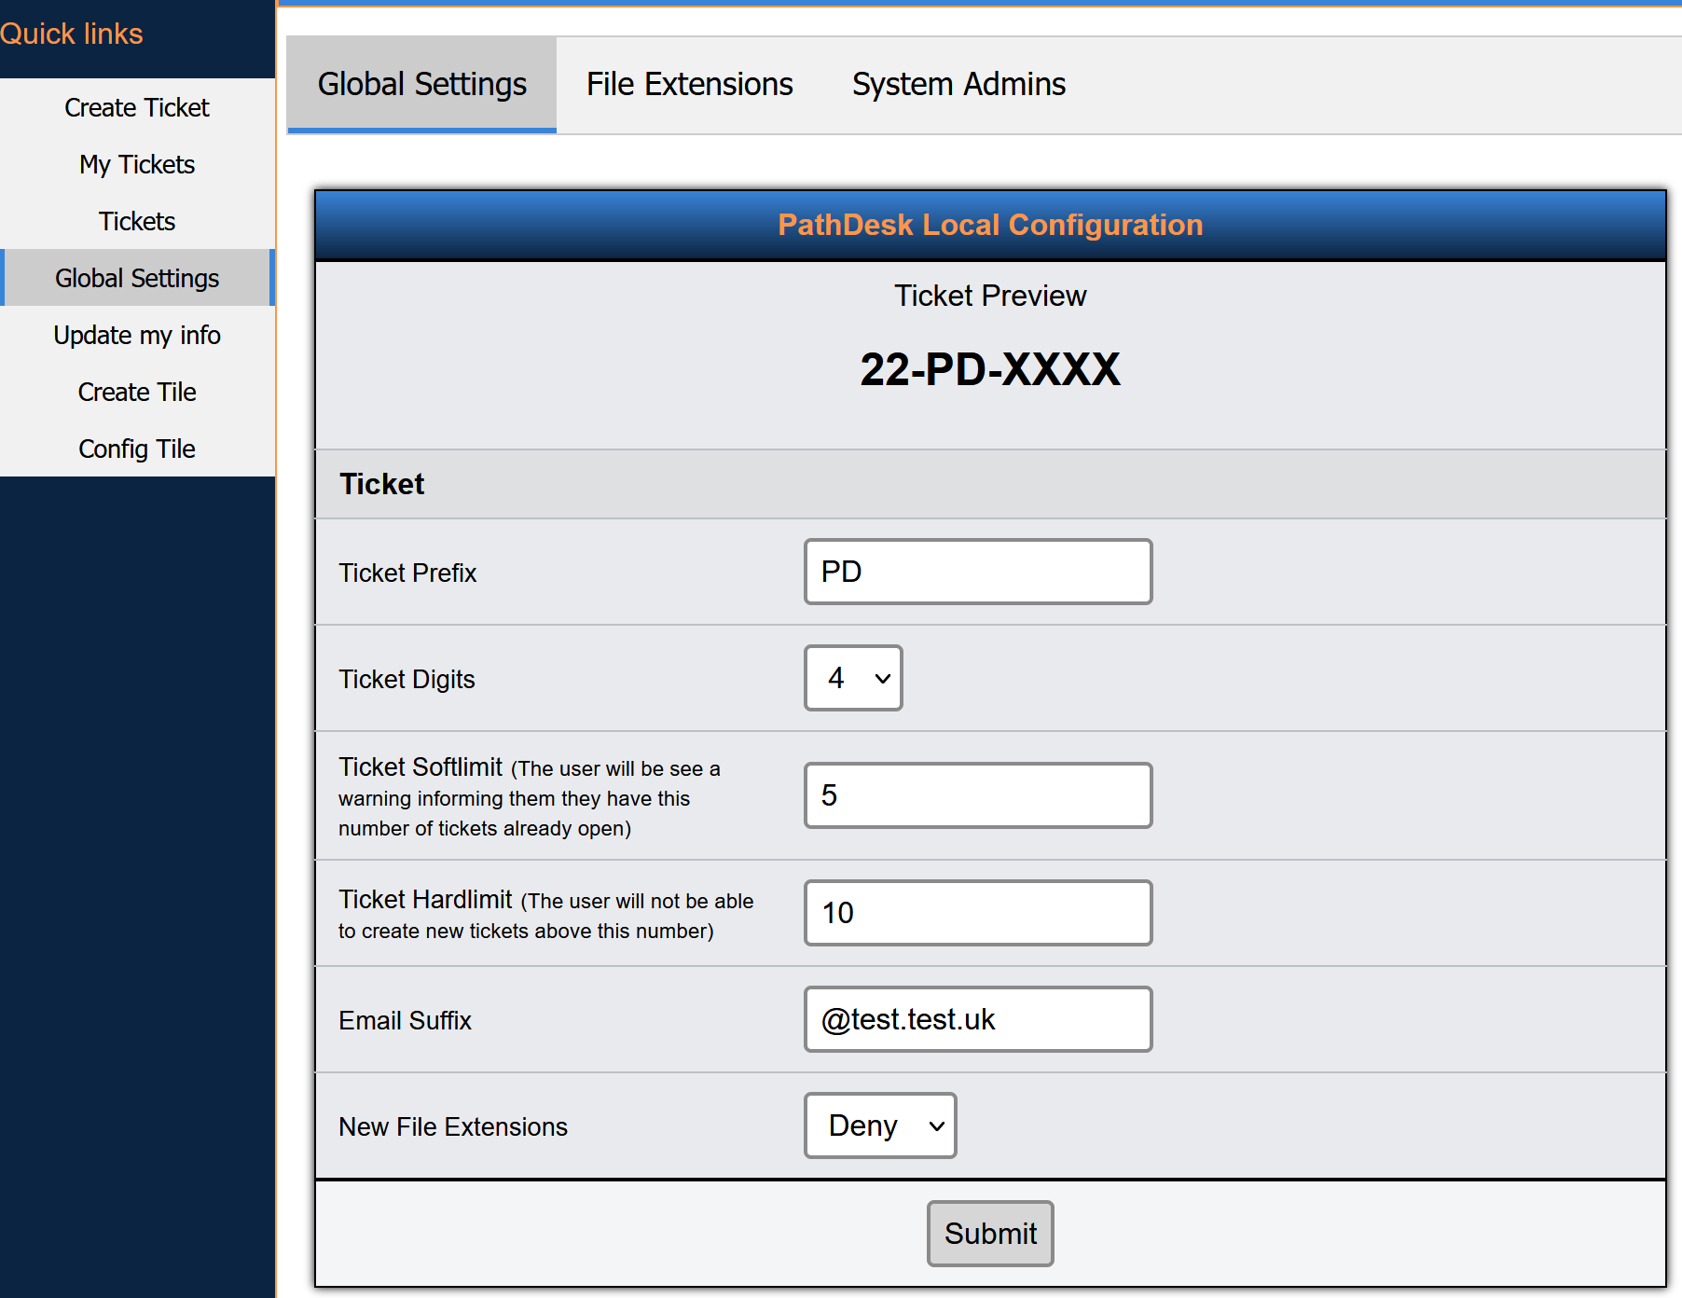Viewport: 1682px width, 1298px height.
Task: Open Config Tile from quick links
Action: point(137,449)
